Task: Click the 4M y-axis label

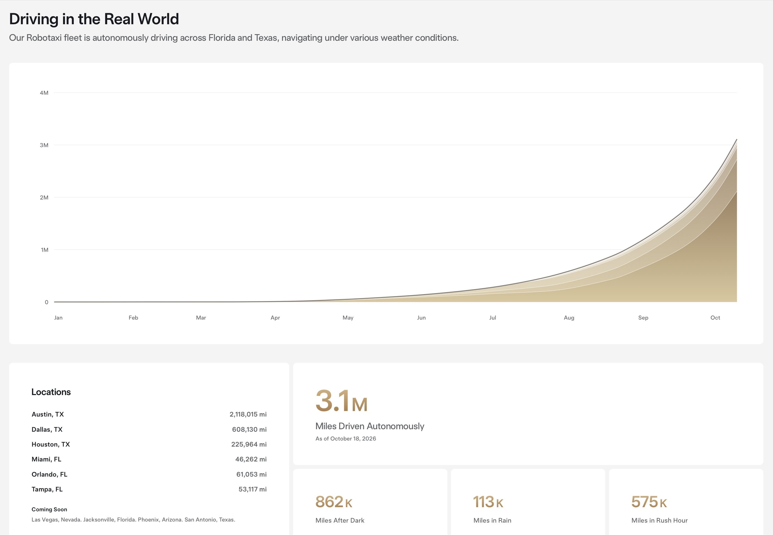Action: pyautogui.click(x=44, y=93)
